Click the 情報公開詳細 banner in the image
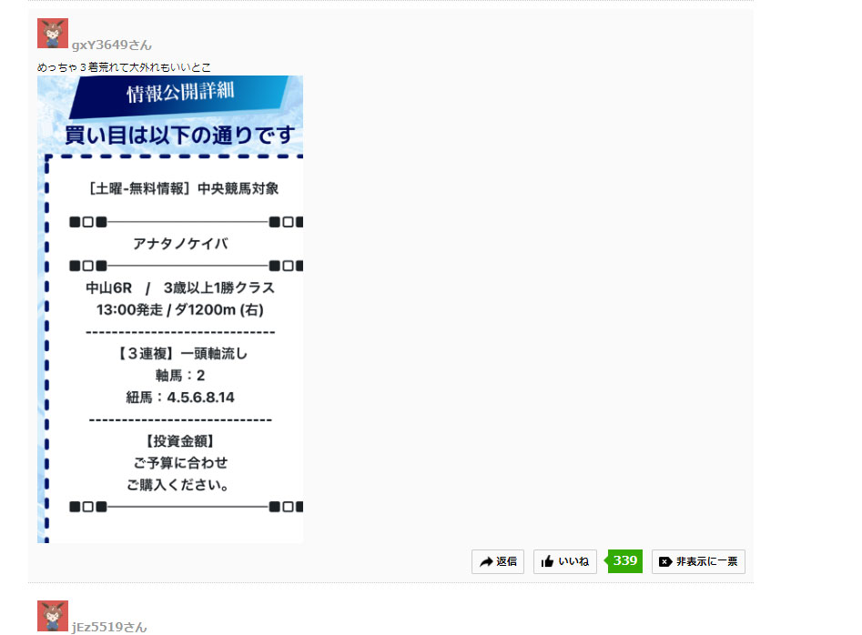 pyautogui.click(x=178, y=95)
